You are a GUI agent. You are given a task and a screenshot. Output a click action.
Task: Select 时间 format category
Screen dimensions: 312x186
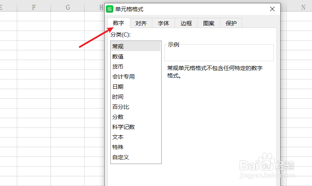(x=136, y=97)
